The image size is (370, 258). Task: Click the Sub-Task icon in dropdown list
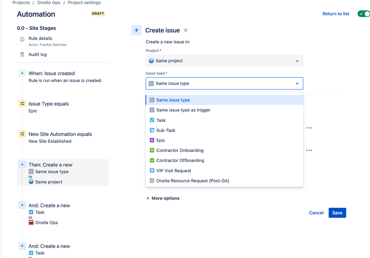pos(152,130)
